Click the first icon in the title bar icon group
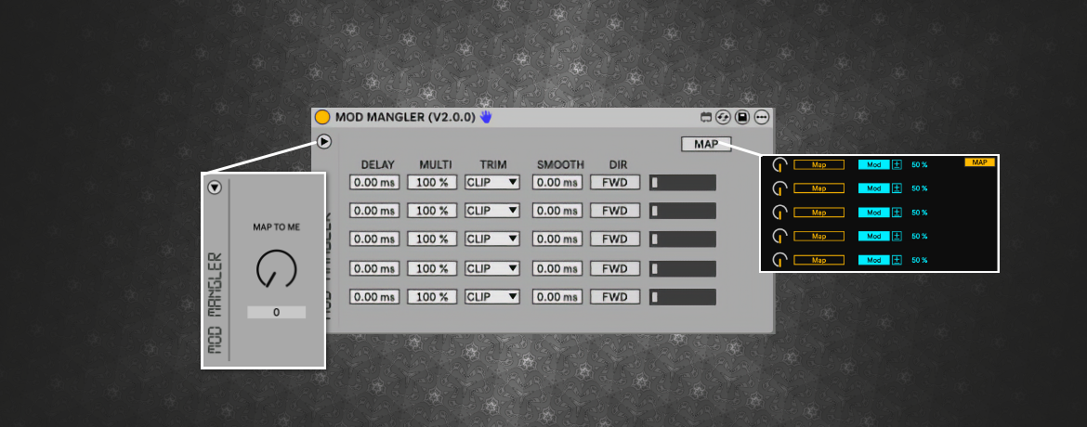This screenshot has width=1087, height=427. [x=705, y=117]
